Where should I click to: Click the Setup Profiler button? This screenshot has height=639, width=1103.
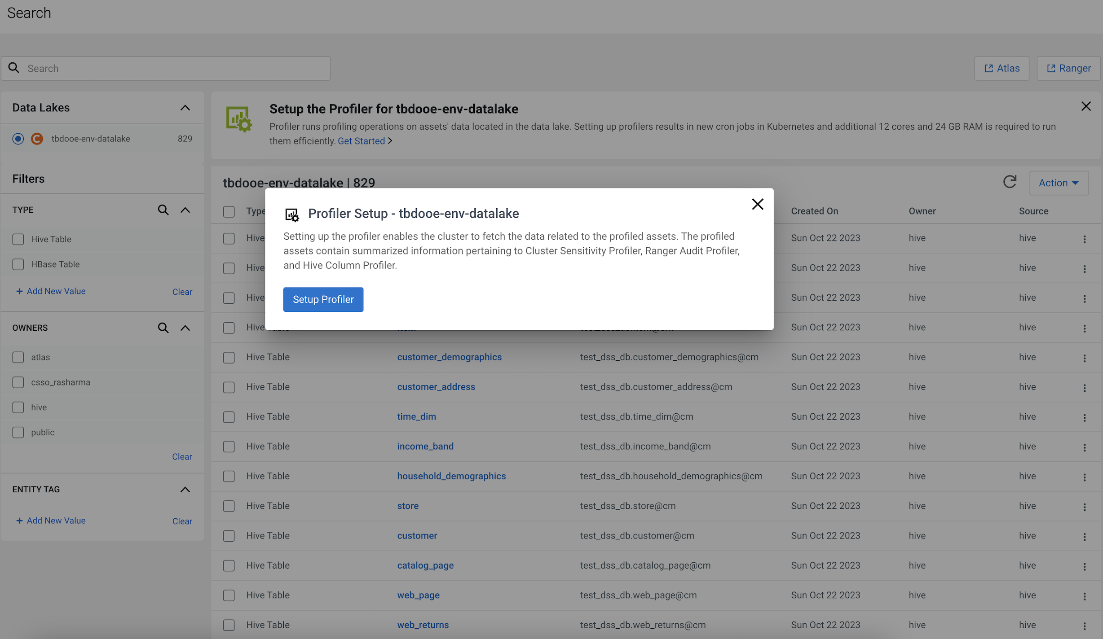pyautogui.click(x=323, y=299)
